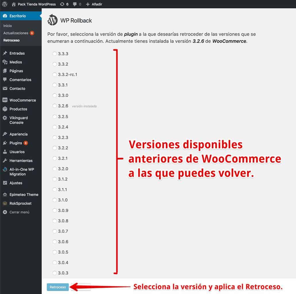The image size is (296, 294).
Task: Click the Medios media icon
Action: (x=5, y=62)
